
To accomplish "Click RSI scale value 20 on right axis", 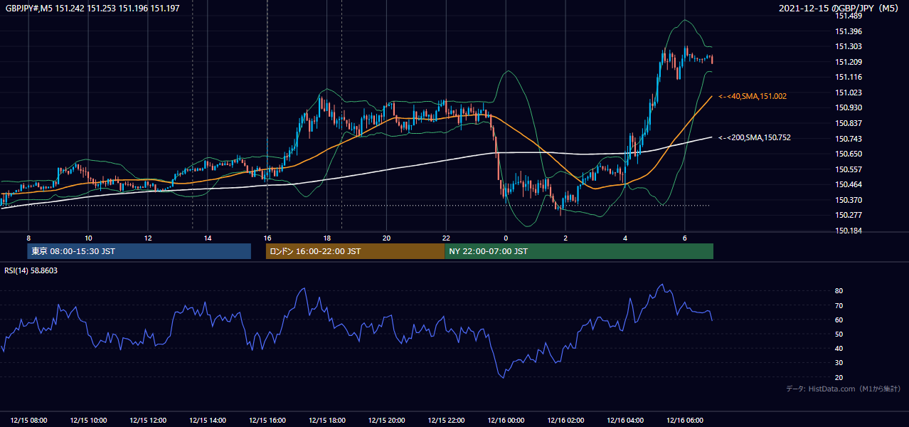I will (839, 377).
